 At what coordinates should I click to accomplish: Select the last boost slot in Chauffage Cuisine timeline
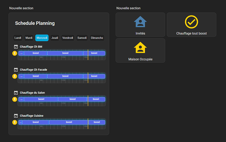point(97,122)
